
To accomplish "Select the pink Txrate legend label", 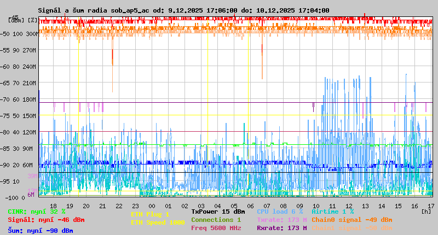I will [281, 220].
